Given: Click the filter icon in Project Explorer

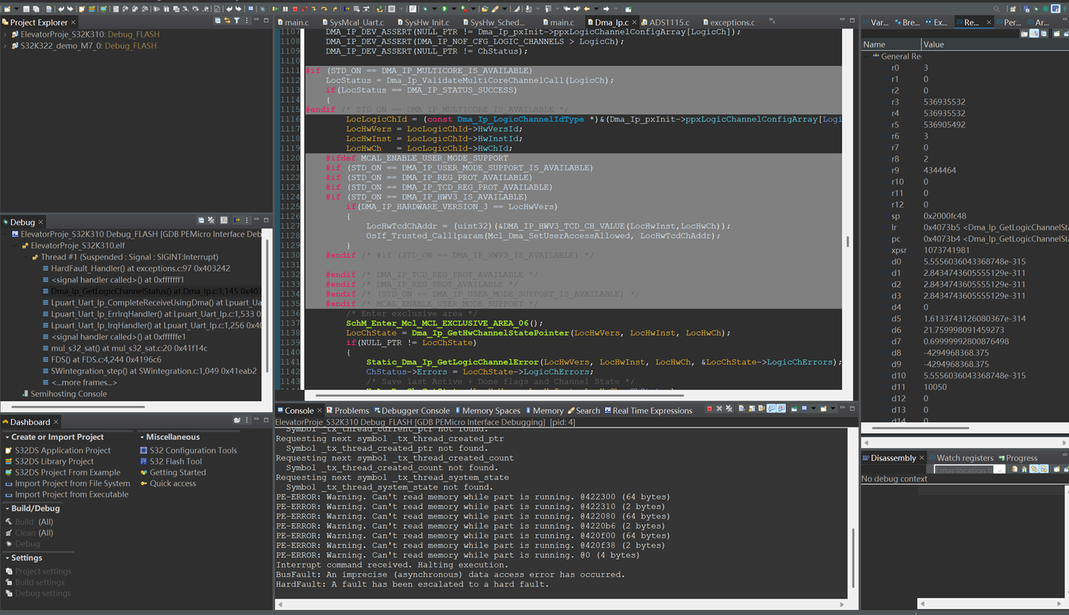Looking at the screenshot, I should pyautogui.click(x=237, y=21).
